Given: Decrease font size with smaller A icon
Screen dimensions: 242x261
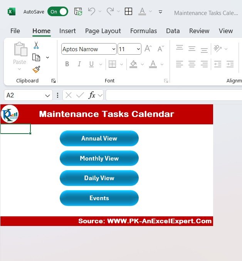Looking at the screenshot, I should (161, 49).
